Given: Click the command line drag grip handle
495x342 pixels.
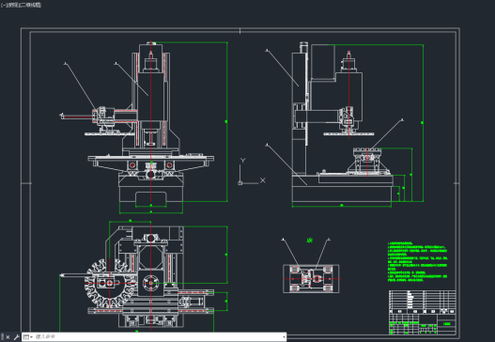Looking at the screenshot, I should 3,337.
